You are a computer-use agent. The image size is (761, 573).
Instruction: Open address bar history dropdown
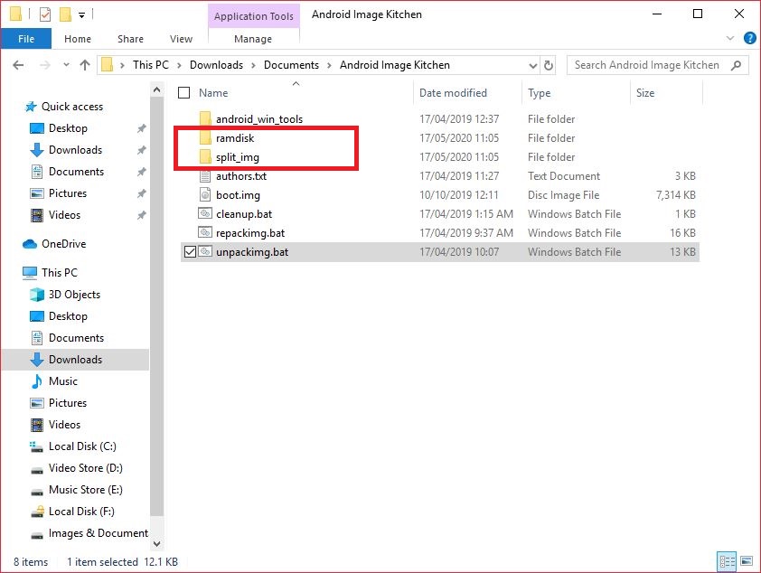coord(532,65)
